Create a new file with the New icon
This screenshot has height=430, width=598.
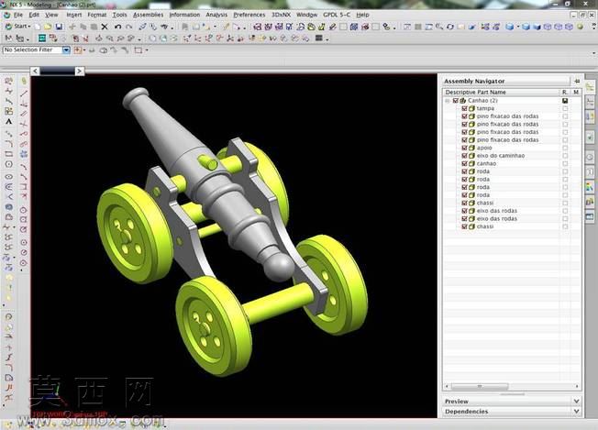(38, 27)
